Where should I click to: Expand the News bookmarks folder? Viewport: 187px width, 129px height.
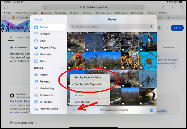pos(88,13)
